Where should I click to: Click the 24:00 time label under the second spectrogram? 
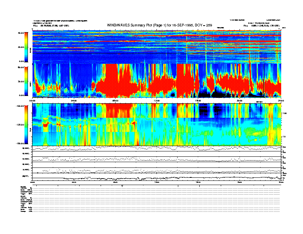tap(281, 101)
